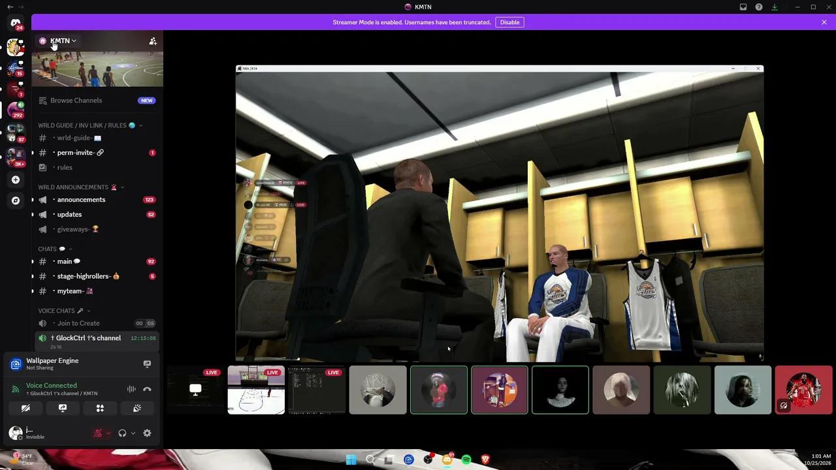Open the updates channel
This screenshot has height=470, width=836.
(x=97, y=215)
